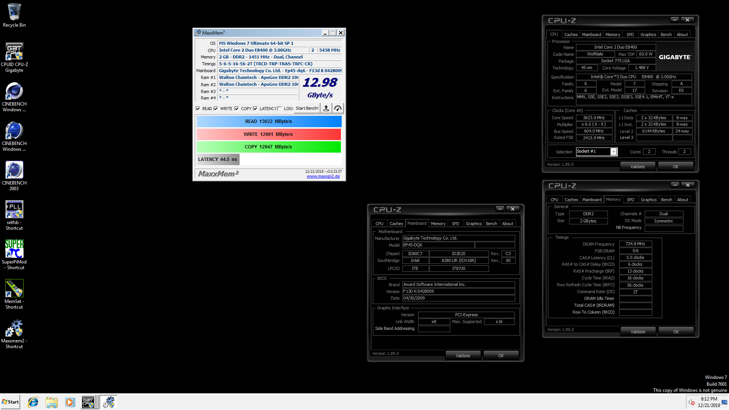Open the Windows Start menu
Viewport: 729px width, 410px height.
10,402
